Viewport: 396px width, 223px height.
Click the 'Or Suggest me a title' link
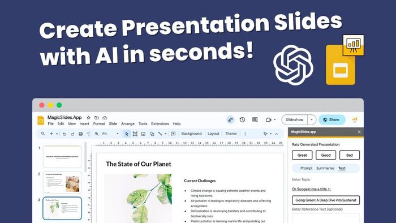(311, 189)
